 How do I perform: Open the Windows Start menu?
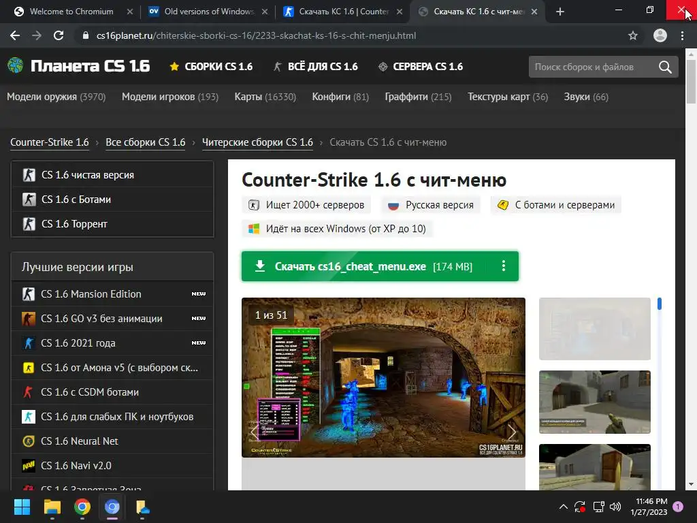22,507
